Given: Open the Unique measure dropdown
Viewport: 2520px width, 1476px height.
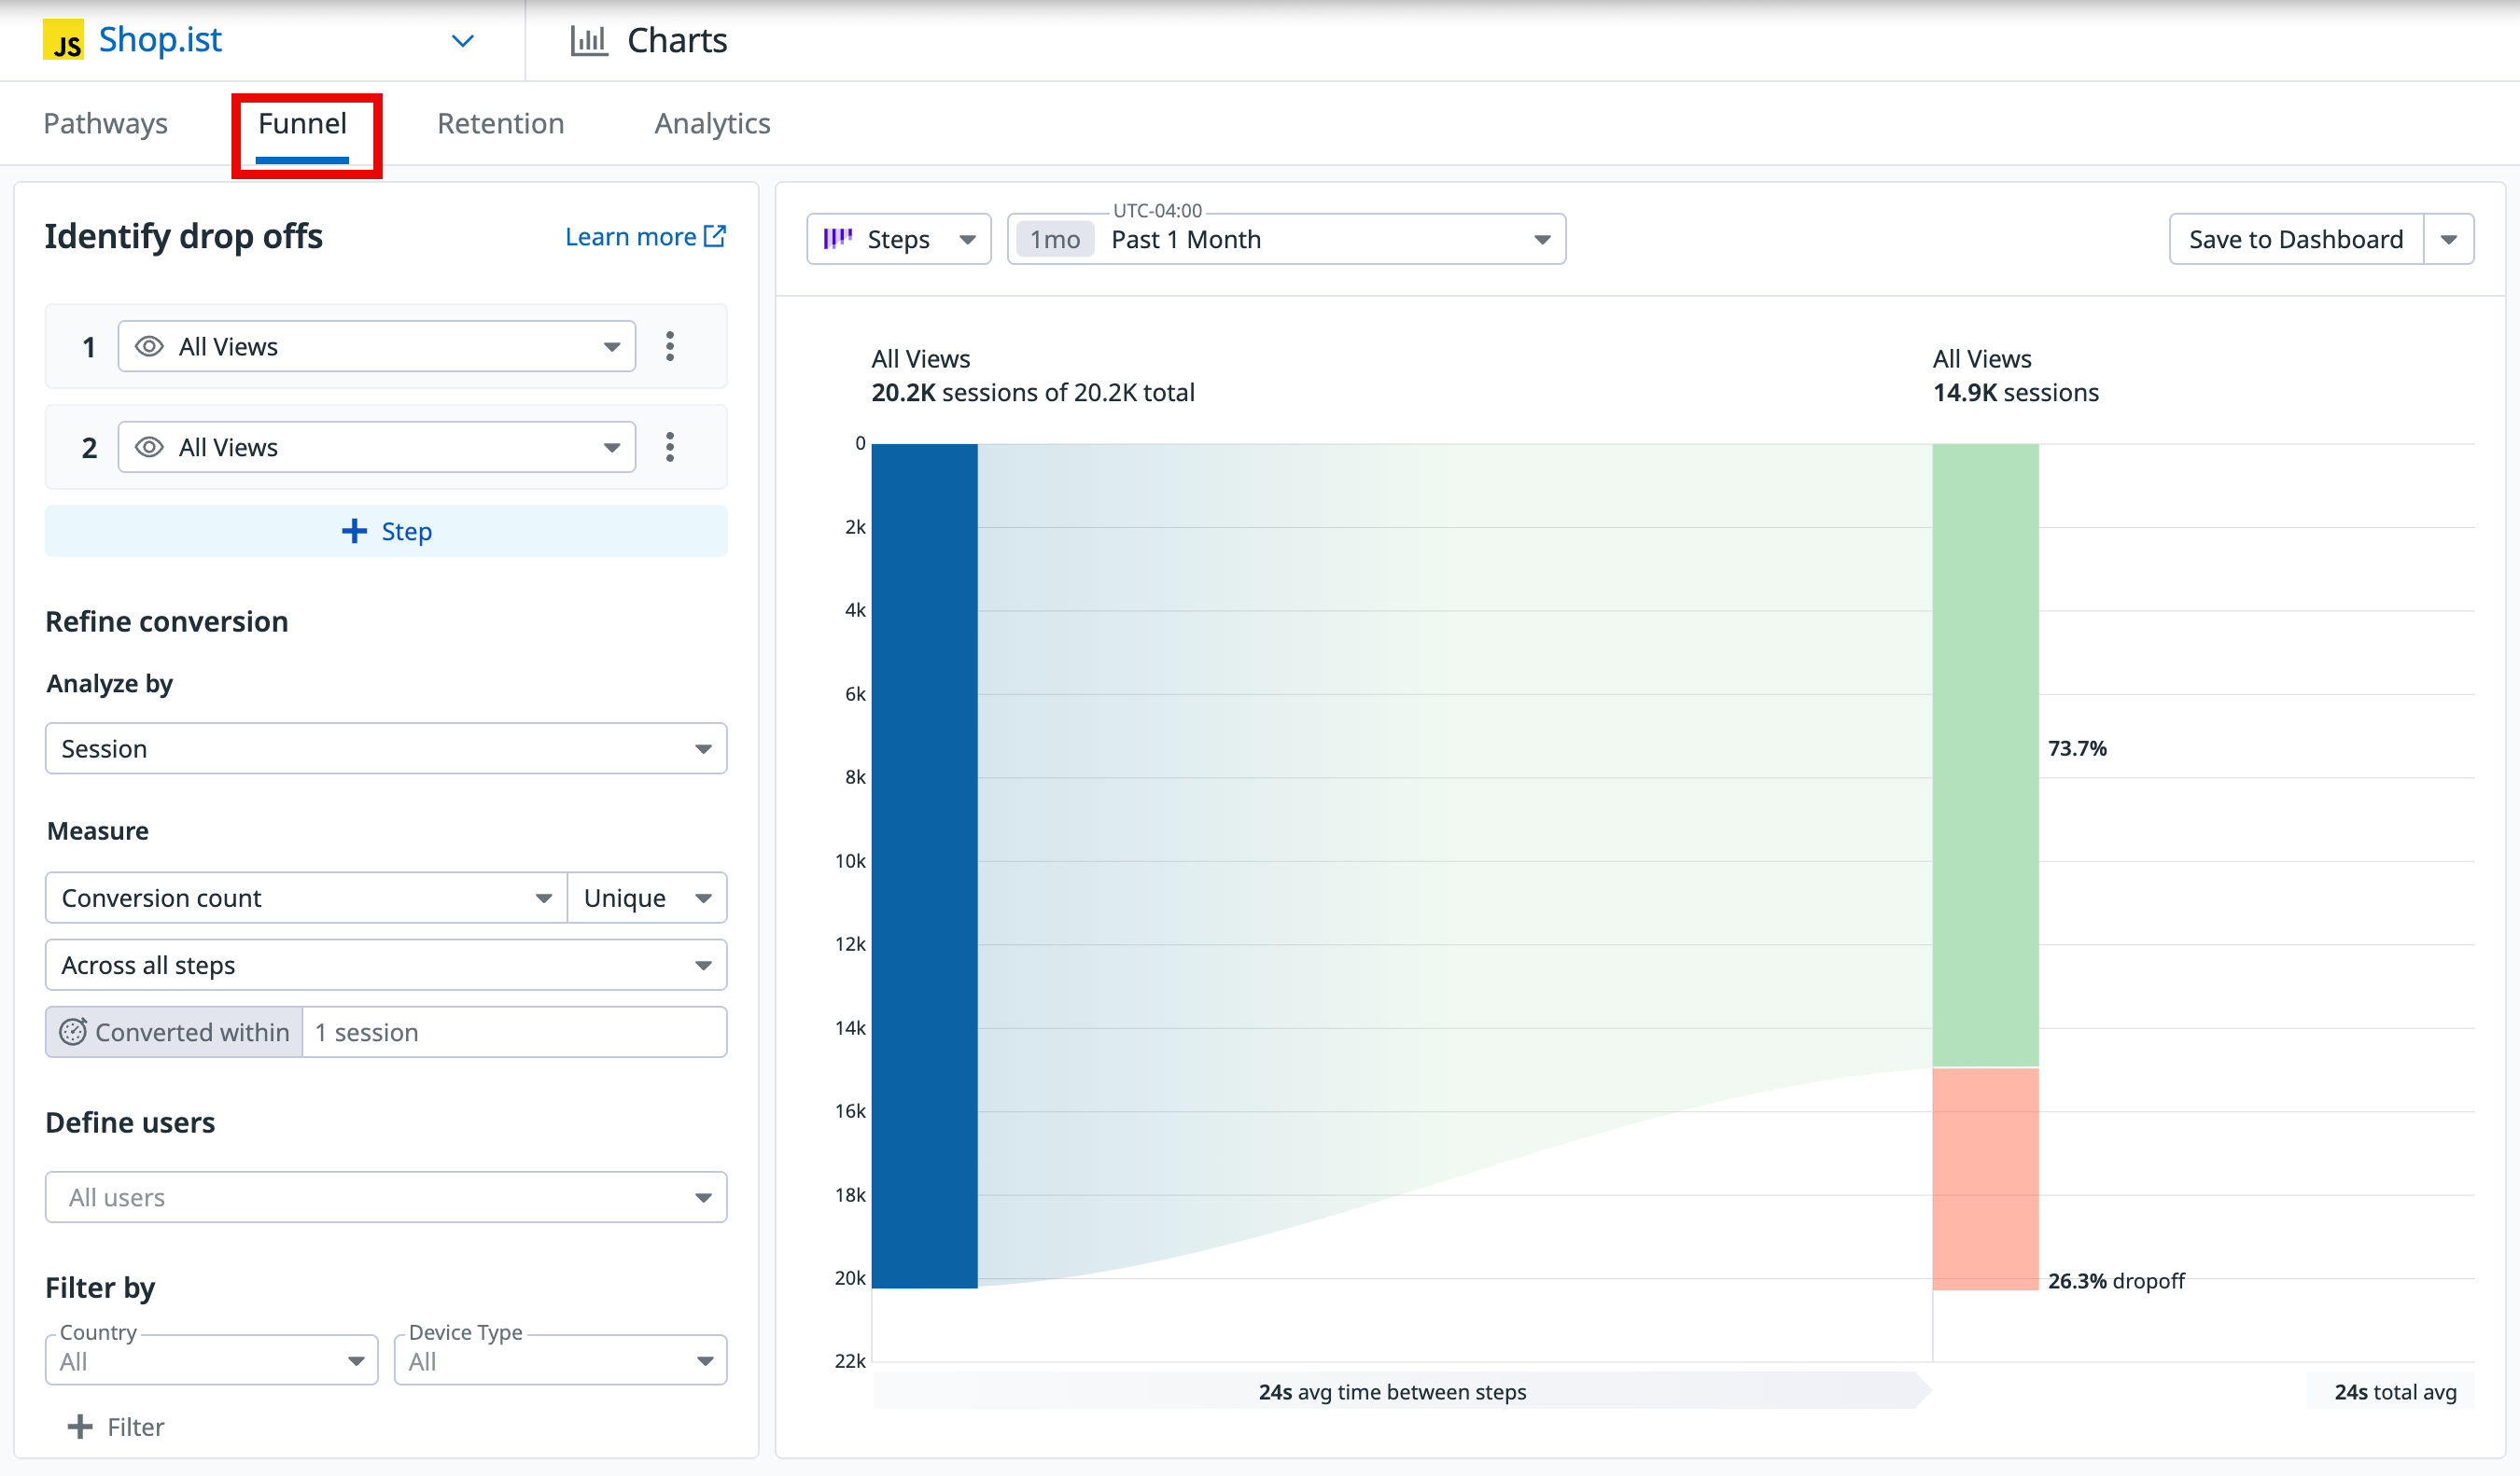Looking at the screenshot, I should (647, 898).
